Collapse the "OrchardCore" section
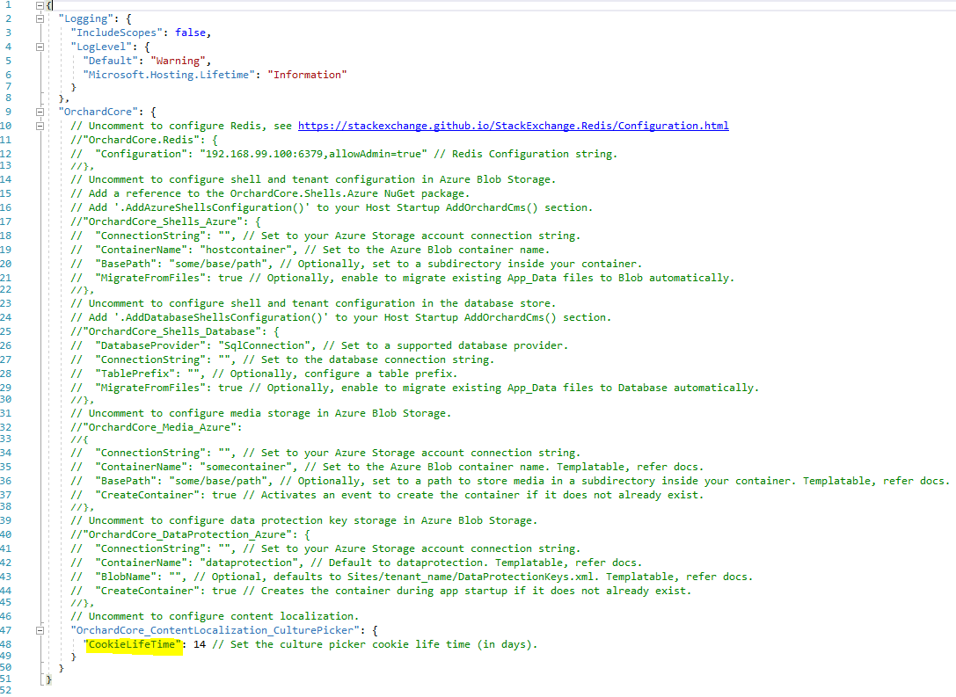The width and height of the screenshot is (956, 697). [40, 113]
